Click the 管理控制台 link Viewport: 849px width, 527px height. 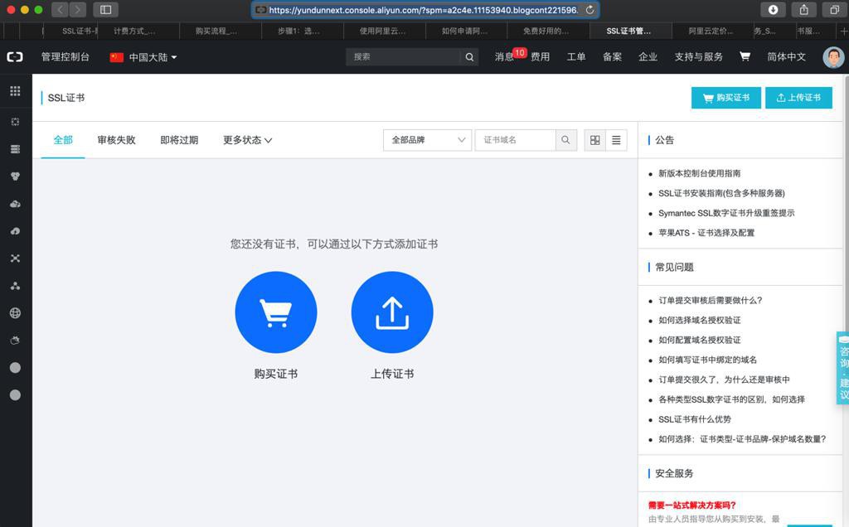click(65, 57)
